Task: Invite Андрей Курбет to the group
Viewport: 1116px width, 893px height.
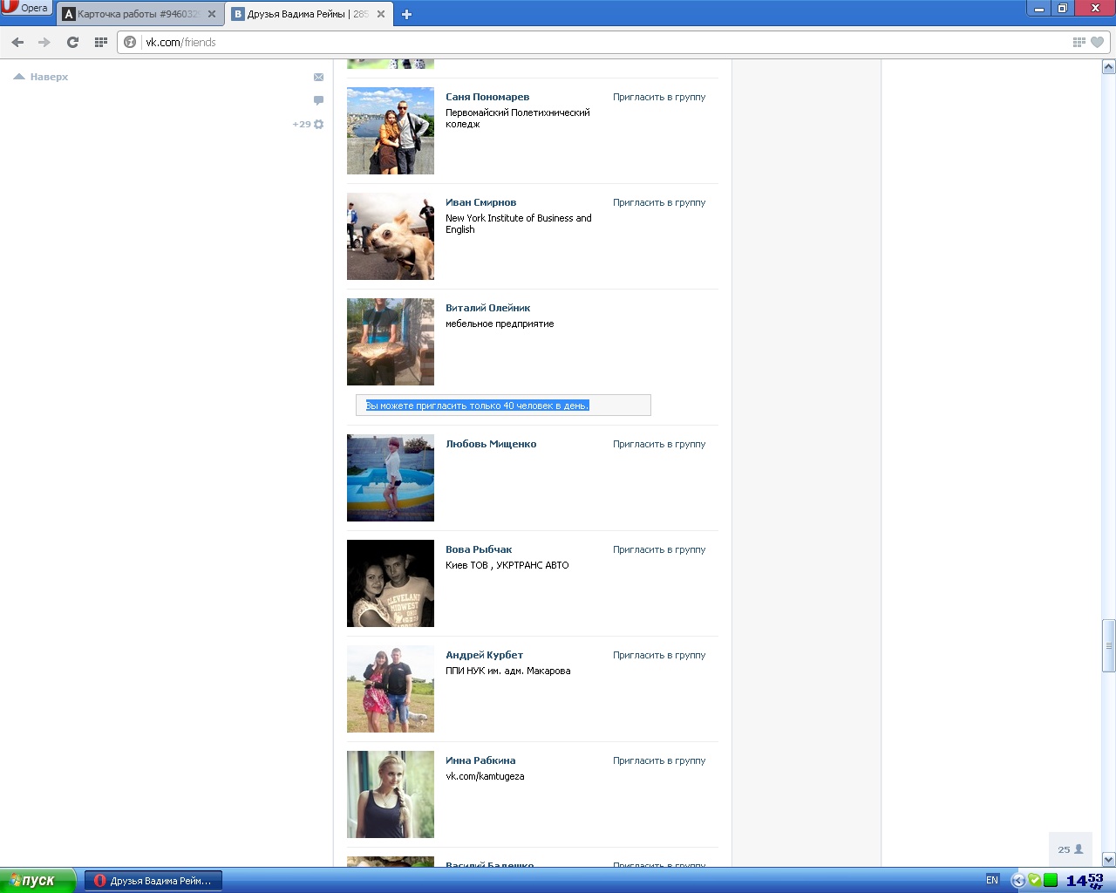Action: pyautogui.click(x=659, y=655)
